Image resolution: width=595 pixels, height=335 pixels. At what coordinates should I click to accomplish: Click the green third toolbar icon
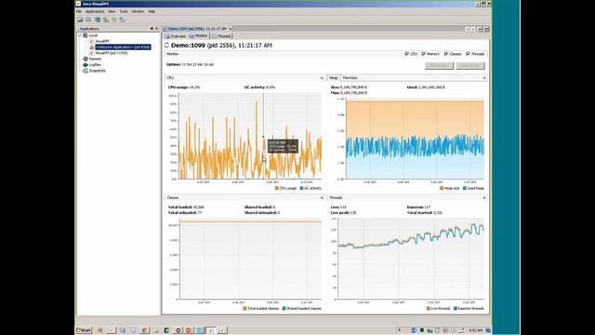coord(98,20)
